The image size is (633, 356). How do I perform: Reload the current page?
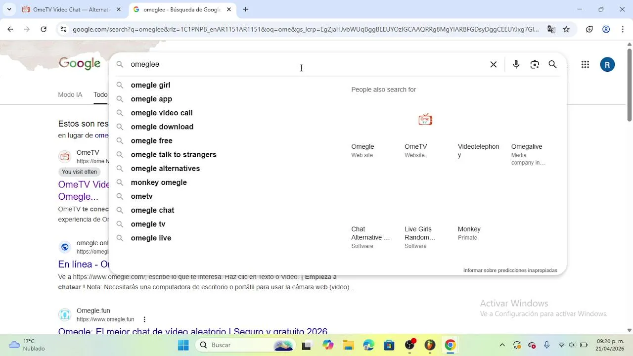44,29
